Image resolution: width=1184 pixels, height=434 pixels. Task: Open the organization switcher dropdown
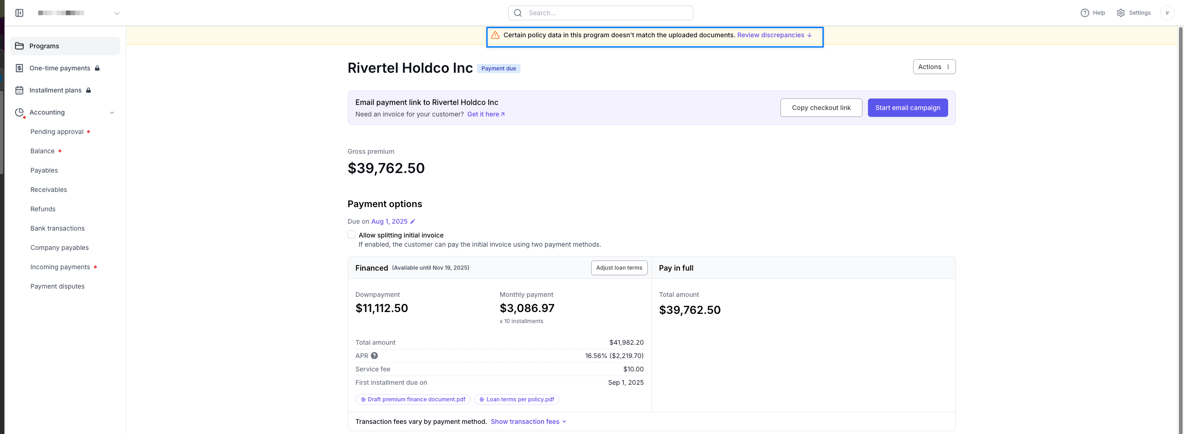(x=117, y=13)
